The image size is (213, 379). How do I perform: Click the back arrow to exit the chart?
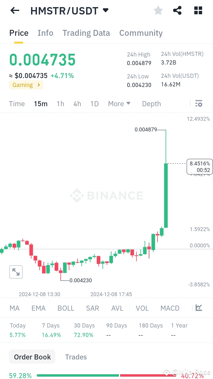tap(14, 10)
